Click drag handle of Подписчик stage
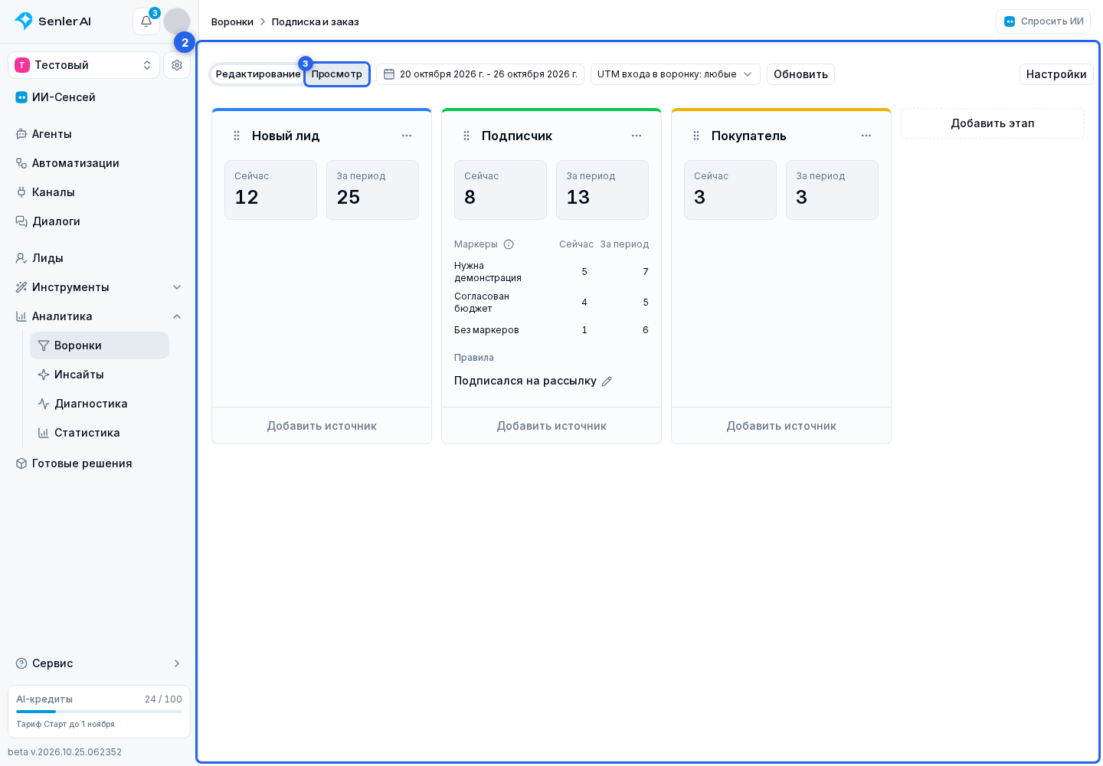 [x=466, y=136]
